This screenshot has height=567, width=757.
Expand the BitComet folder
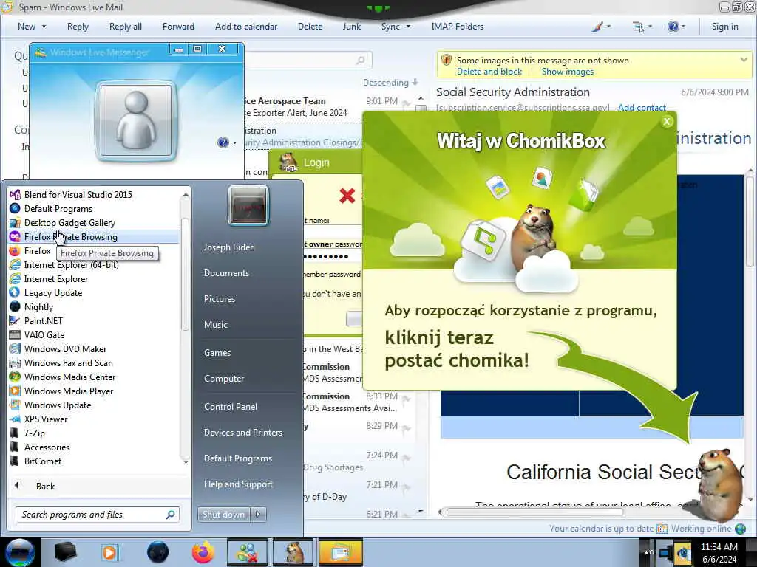coord(42,461)
